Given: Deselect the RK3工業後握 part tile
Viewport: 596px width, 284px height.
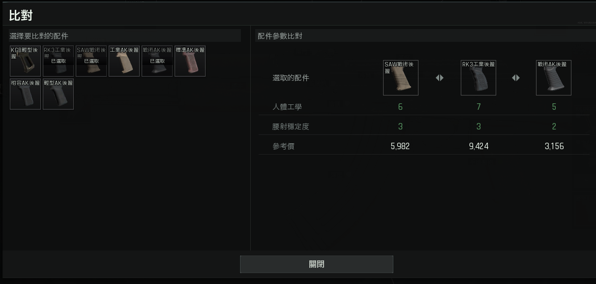Looking at the screenshot, I should click(x=58, y=61).
